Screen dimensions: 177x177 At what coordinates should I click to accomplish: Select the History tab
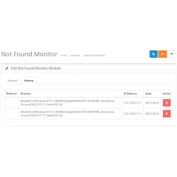29,81
